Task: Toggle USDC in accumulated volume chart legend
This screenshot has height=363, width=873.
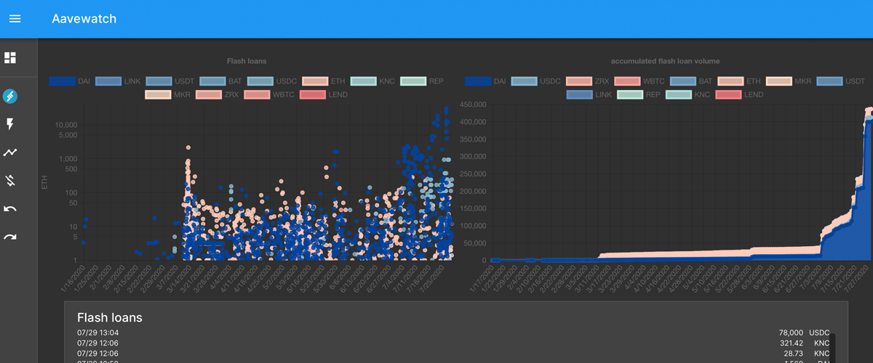Action: point(535,81)
